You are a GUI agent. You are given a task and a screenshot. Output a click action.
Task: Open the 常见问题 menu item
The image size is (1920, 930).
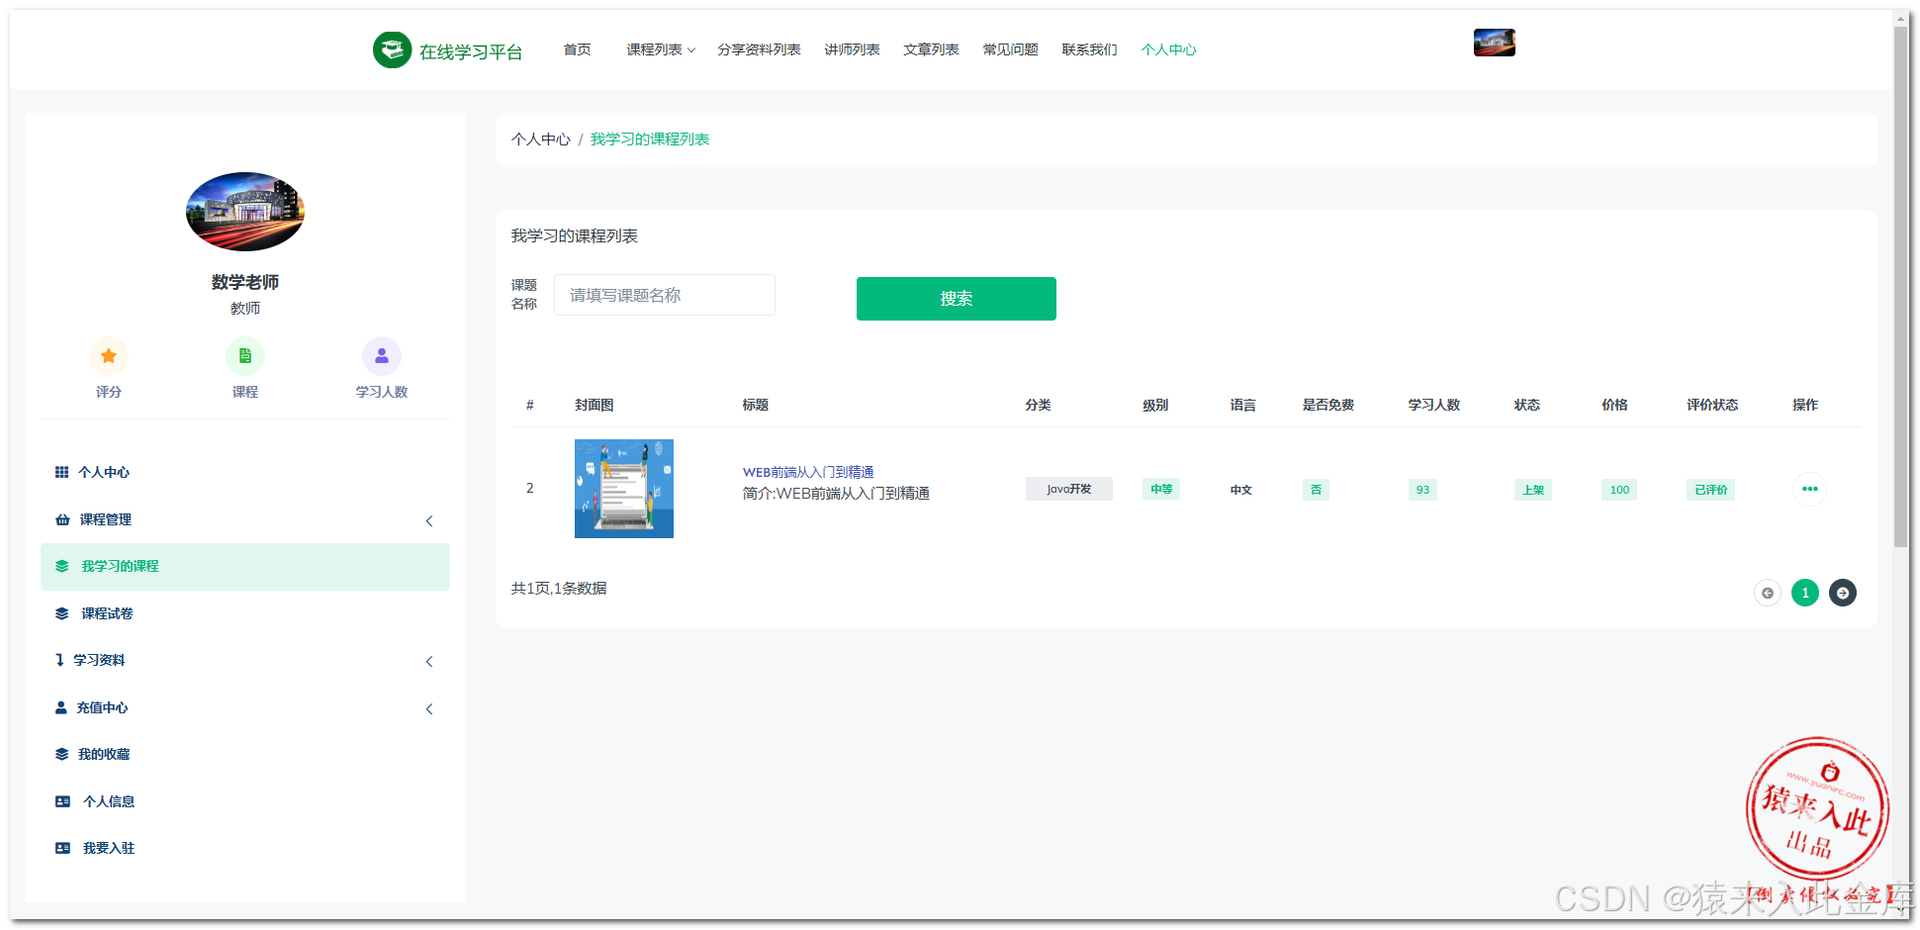point(1010,48)
